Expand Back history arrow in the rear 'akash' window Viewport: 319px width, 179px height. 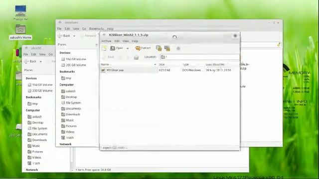41,62
